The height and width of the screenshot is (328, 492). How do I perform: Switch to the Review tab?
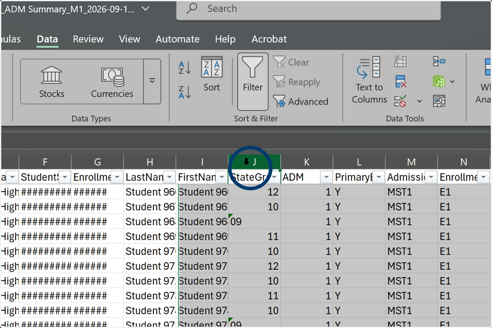[88, 39]
